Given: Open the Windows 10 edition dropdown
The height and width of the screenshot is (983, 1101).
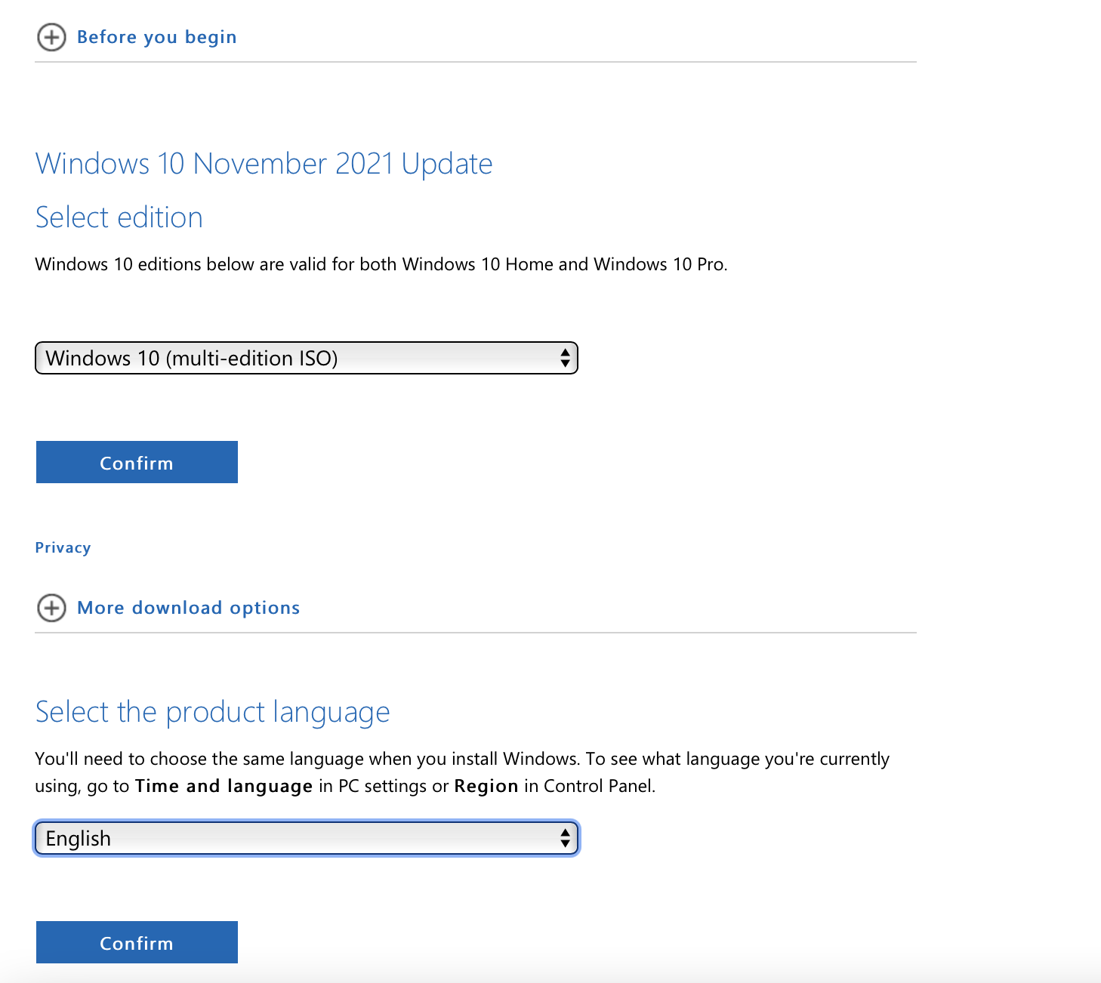Looking at the screenshot, I should pyautogui.click(x=307, y=358).
